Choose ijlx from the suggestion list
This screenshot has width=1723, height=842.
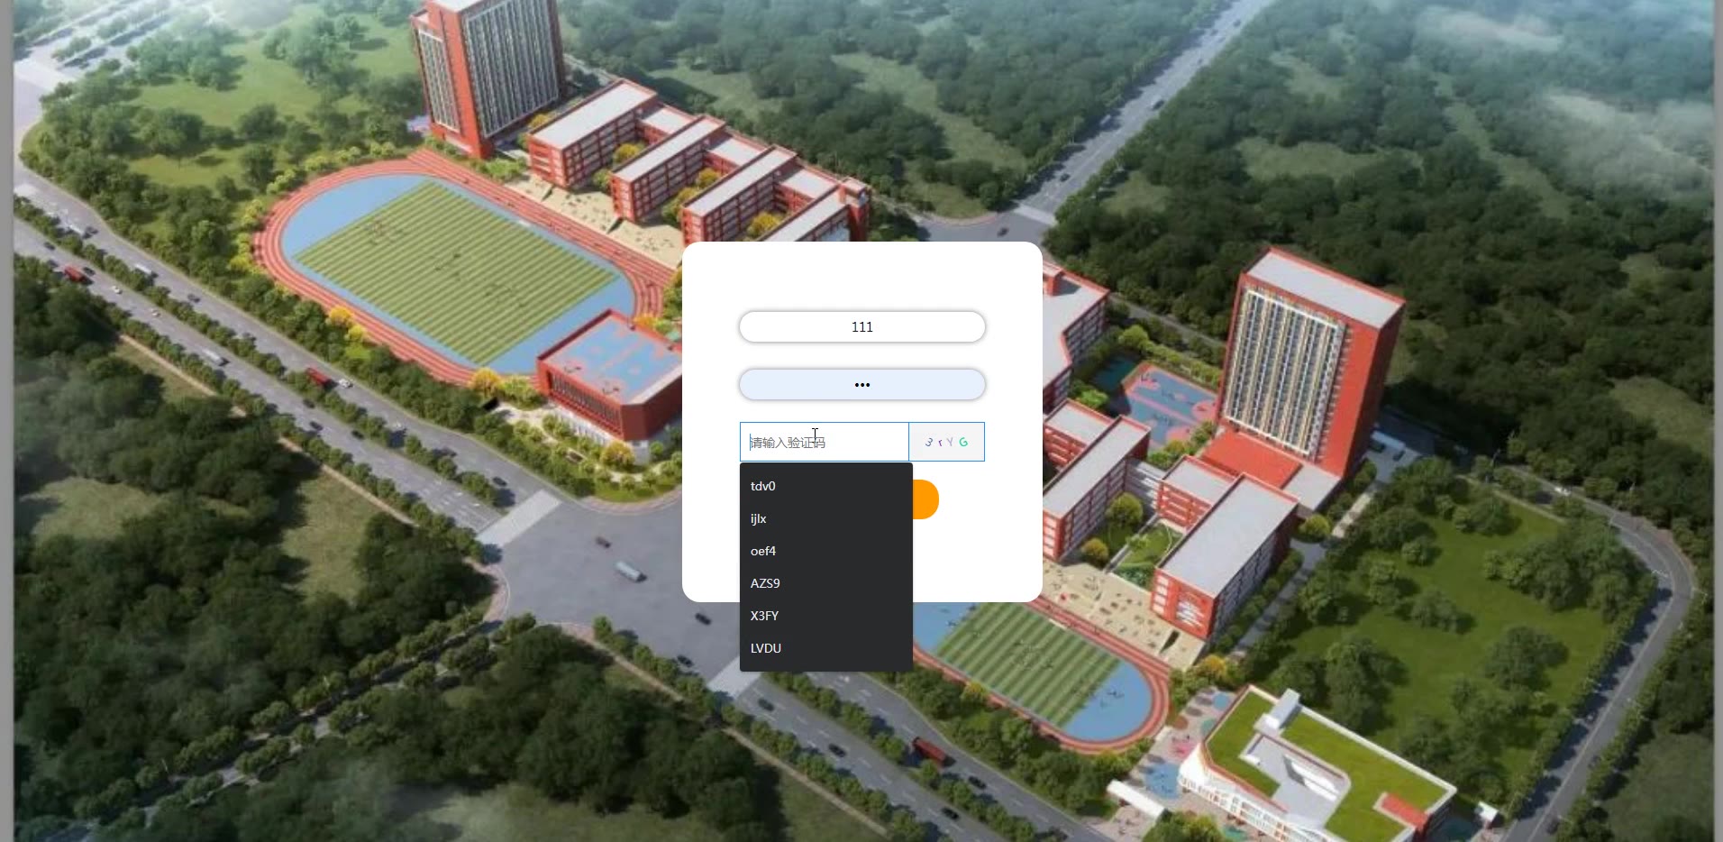(826, 518)
